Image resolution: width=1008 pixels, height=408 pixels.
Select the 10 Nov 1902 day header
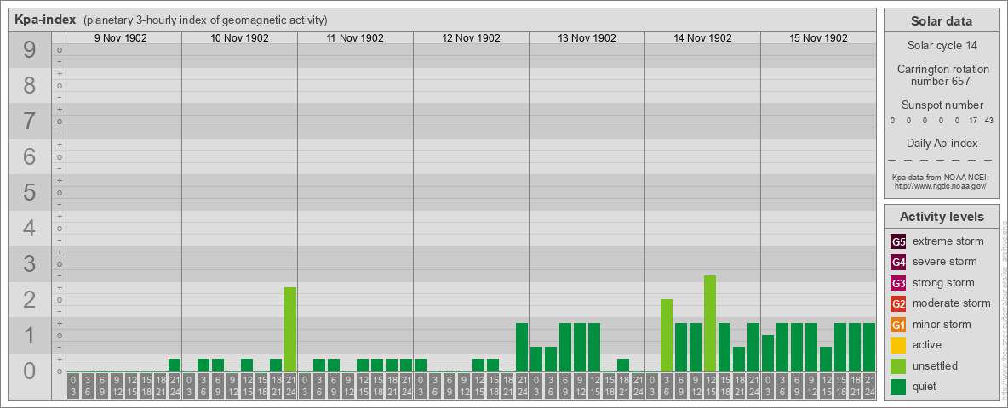click(240, 38)
